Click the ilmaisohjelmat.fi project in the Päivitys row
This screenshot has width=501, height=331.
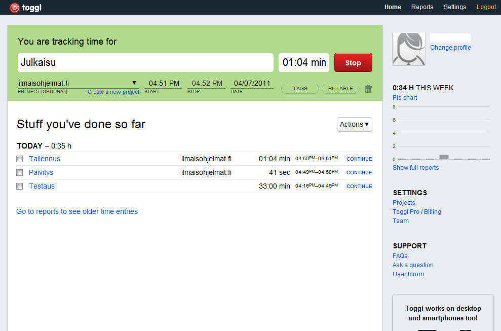206,173
